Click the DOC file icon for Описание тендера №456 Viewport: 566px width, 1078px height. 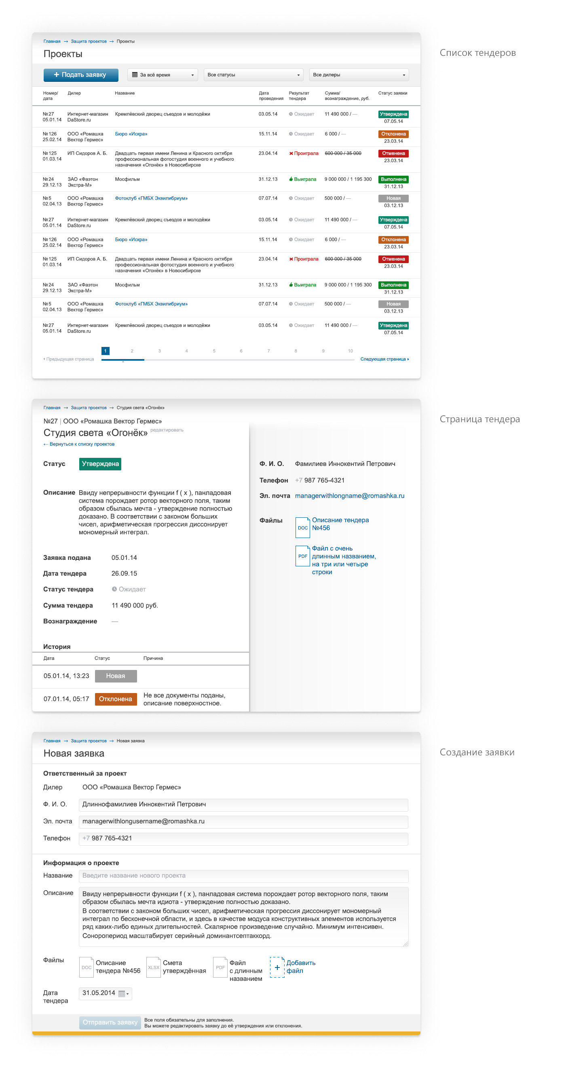click(x=302, y=527)
